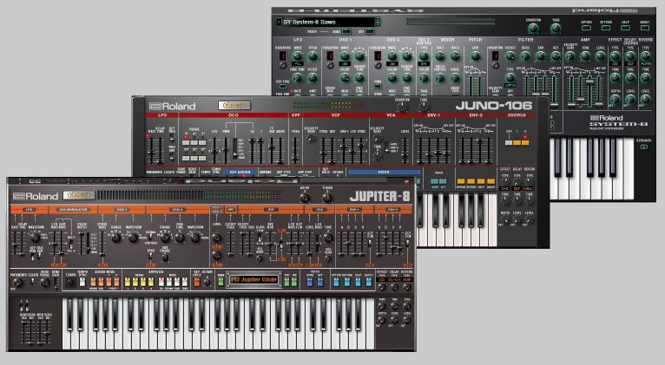Click the Juno-106 Tune knob next to title
This screenshot has width=665, height=365.
click(425, 108)
